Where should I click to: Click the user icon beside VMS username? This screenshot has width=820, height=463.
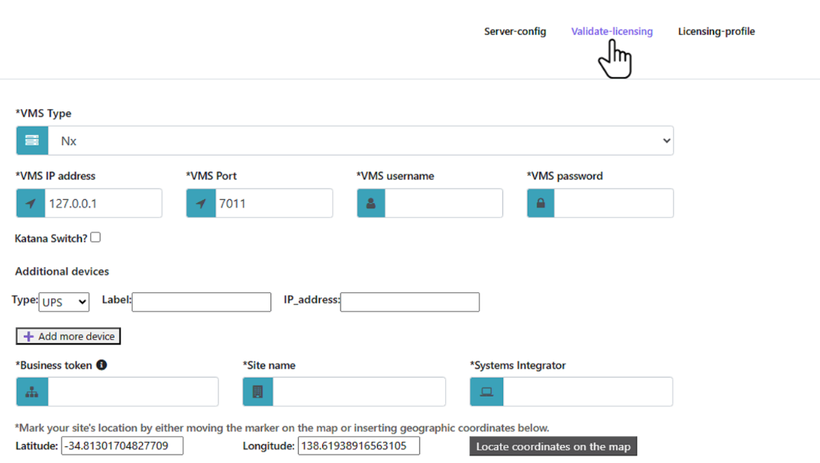coord(371,204)
